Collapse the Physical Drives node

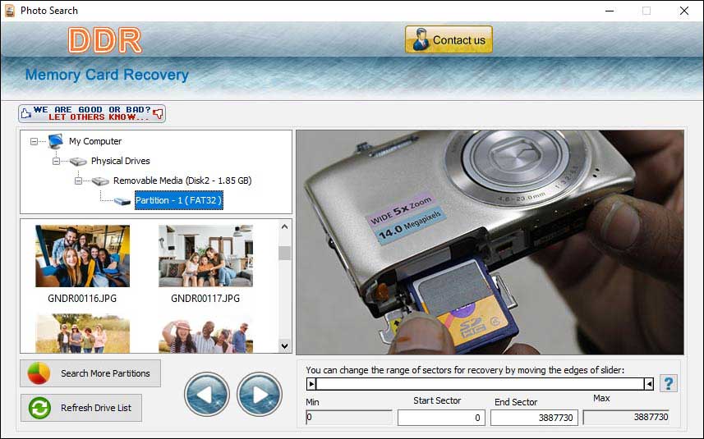(56, 161)
